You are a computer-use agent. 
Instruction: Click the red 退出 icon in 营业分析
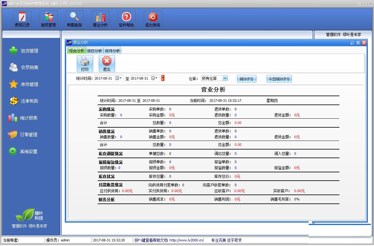click(x=107, y=64)
